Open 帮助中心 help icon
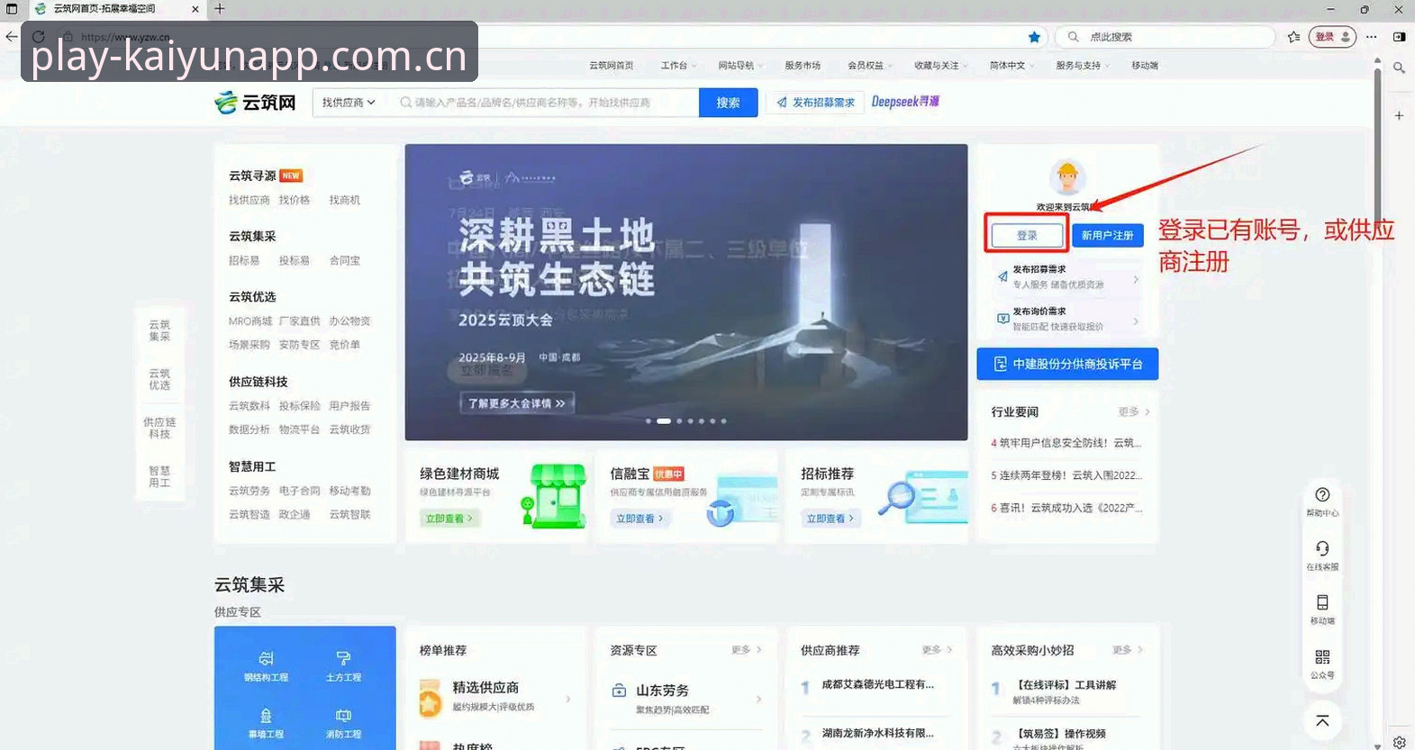Image resolution: width=1415 pixels, height=750 pixels. tap(1322, 501)
